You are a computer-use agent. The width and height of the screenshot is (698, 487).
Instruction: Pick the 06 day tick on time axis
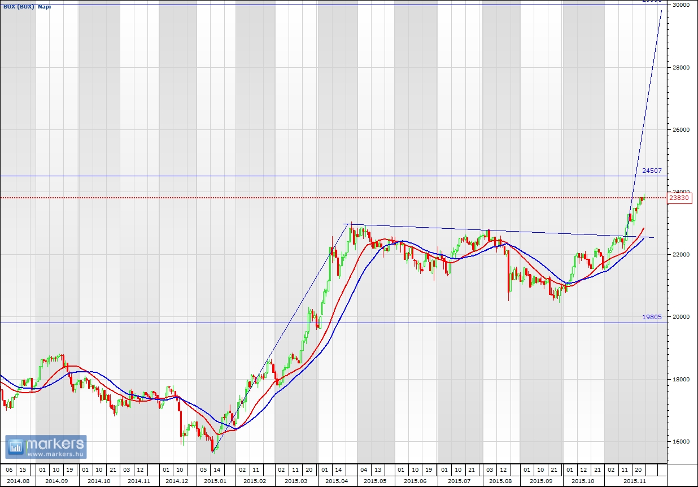tap(8, 470)
